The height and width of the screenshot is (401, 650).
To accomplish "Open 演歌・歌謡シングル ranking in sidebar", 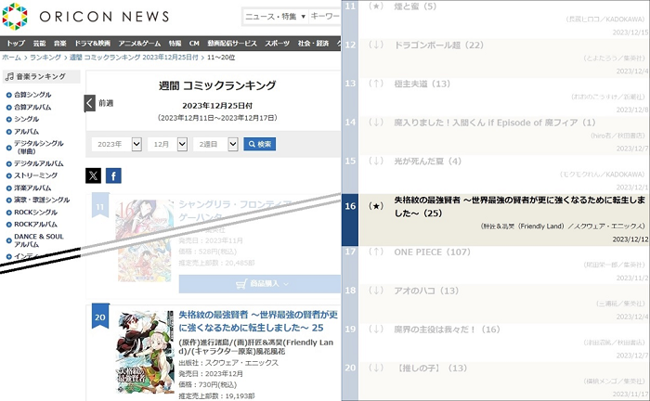I will coord(42,200).
